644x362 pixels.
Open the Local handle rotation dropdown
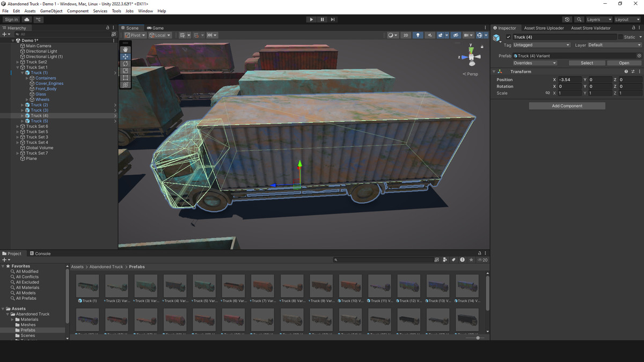tap(160, 35)
